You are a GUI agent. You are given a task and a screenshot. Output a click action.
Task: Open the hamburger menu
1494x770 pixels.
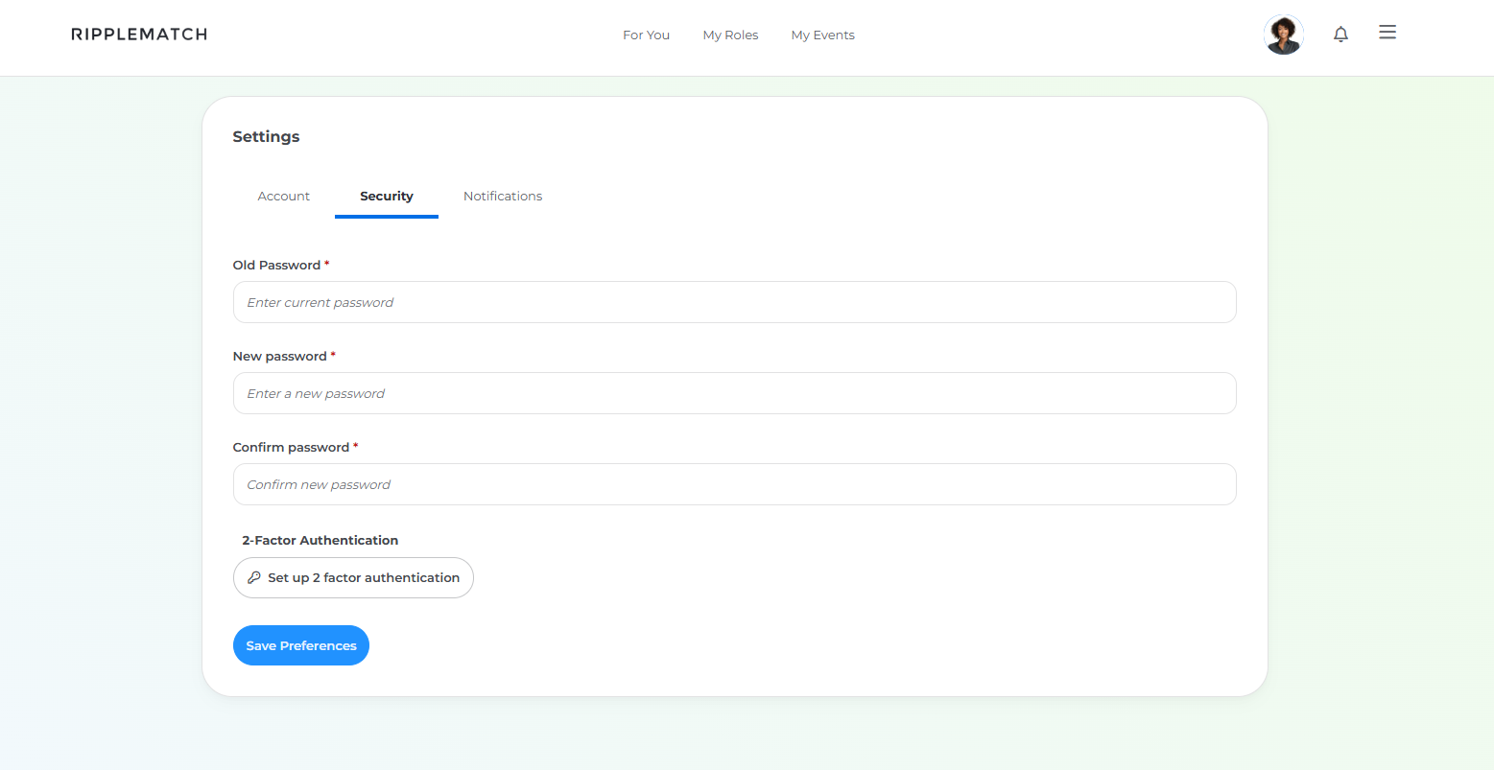(x=1387, y=33)
